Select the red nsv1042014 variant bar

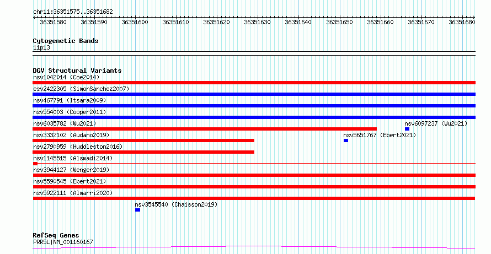click(254, 83)
